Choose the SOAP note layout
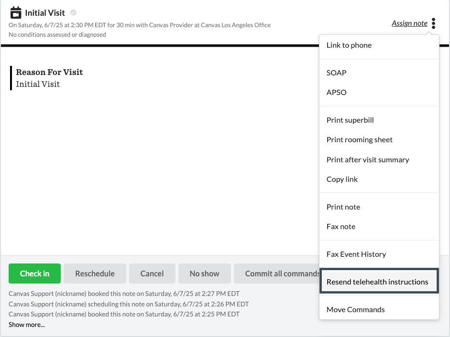Screen dimensions: 450x337 click(x=337, y=73)
